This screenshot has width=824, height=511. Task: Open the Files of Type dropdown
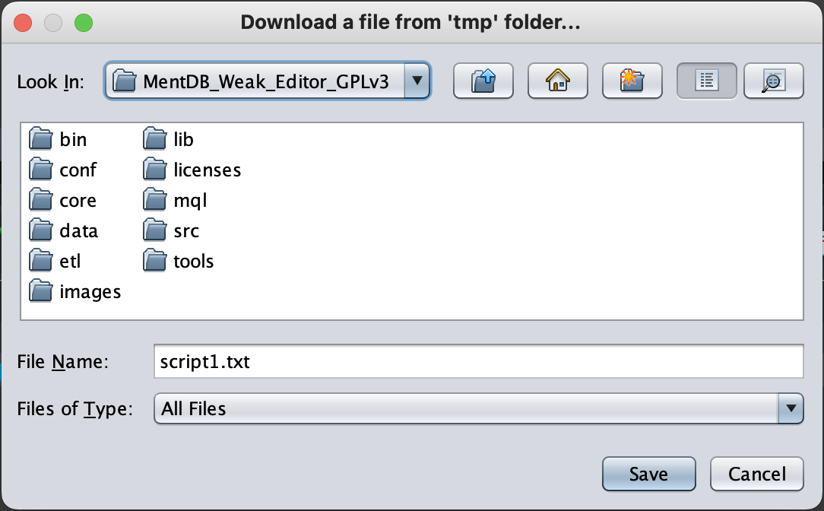tap(791, 408)
